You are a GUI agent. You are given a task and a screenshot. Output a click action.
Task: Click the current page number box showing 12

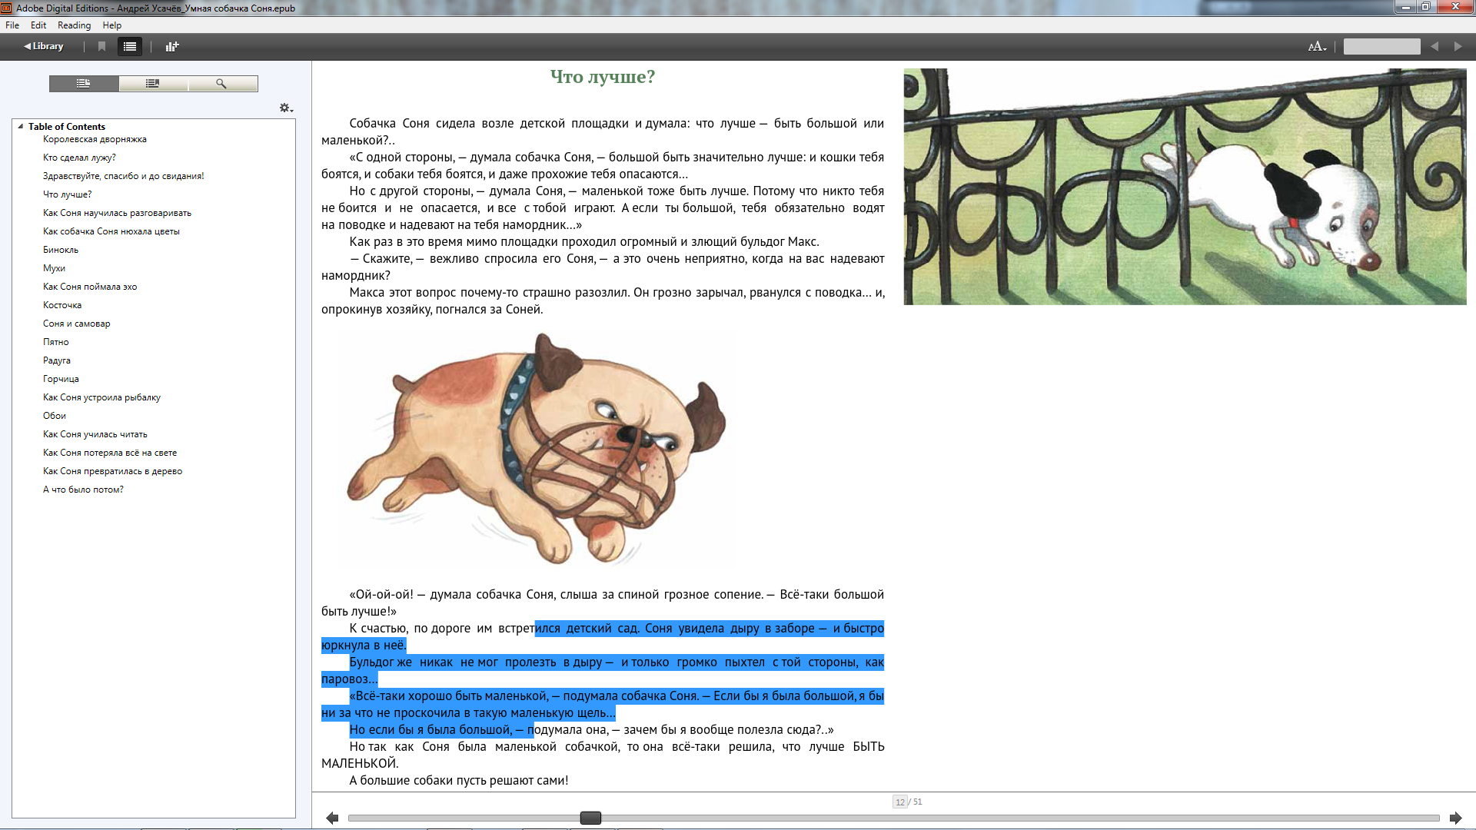coord(899,802)
